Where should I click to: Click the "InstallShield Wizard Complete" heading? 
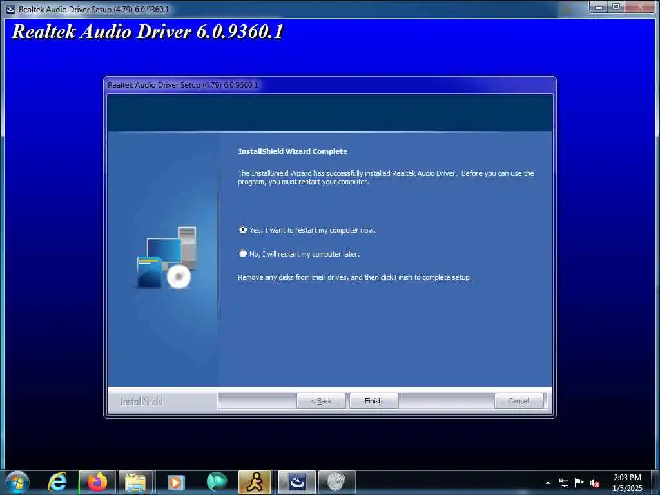(293, 151)
